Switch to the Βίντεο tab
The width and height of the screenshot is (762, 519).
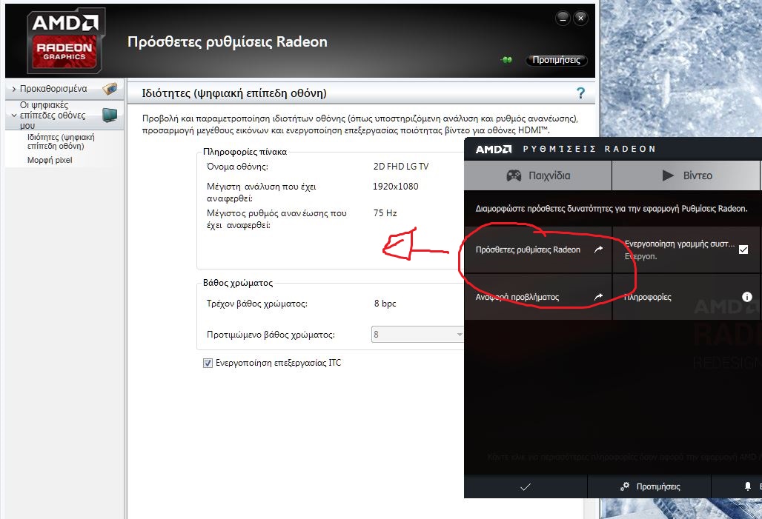pyautogui.click(x=686, y=175)
